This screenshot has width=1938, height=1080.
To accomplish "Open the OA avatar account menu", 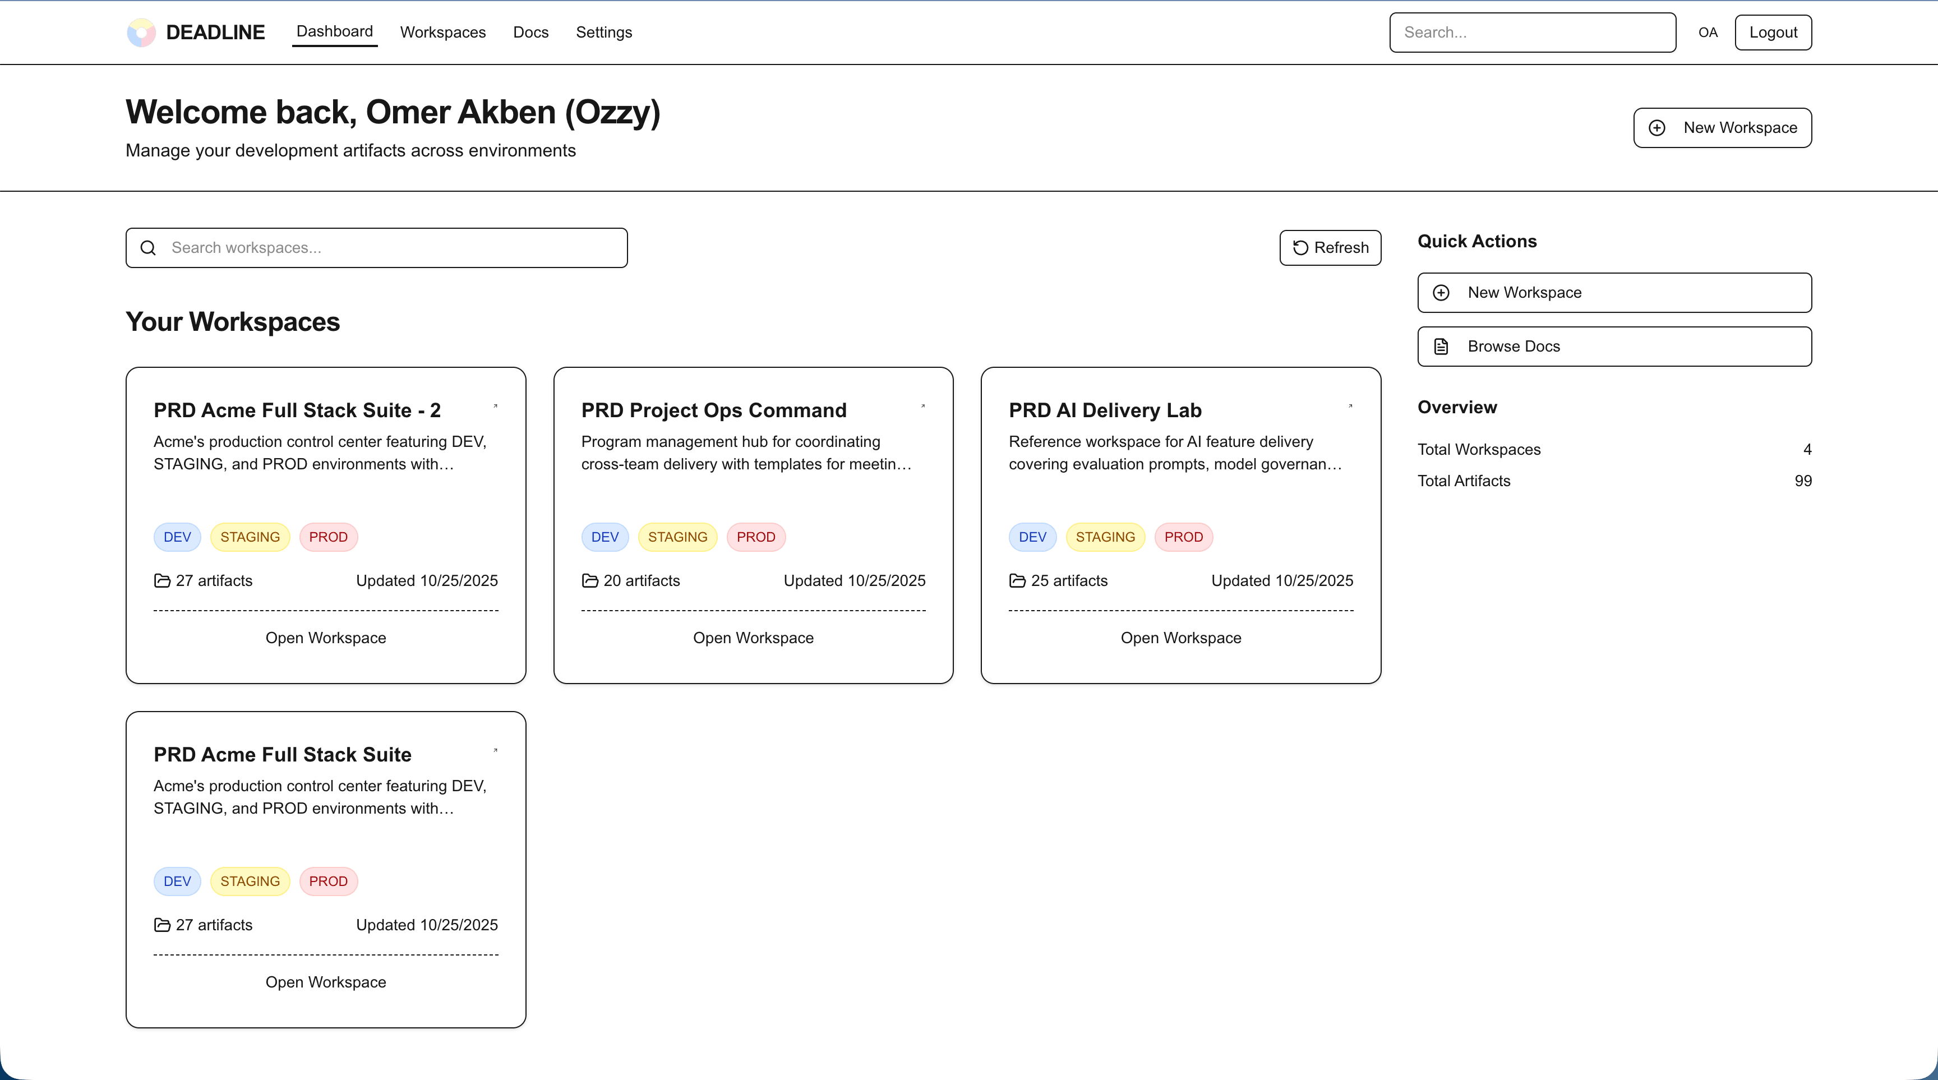I will click(1709, 31).
